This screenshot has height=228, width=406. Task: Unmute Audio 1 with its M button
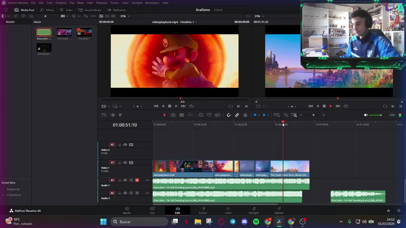click(x=137, y=180)
